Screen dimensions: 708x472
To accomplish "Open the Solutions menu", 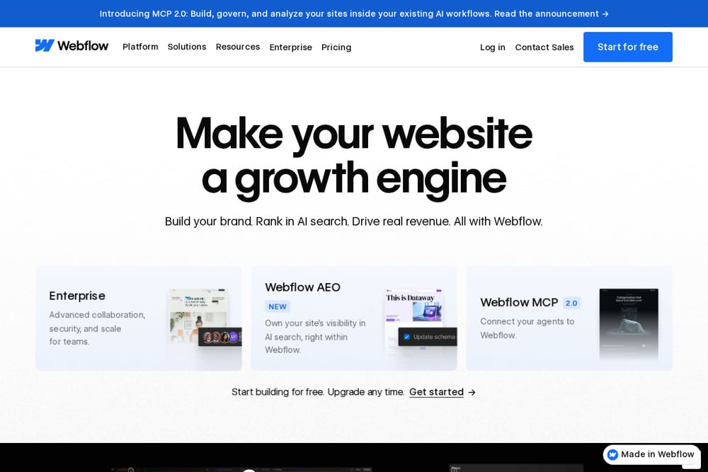I will coord(187,47).
